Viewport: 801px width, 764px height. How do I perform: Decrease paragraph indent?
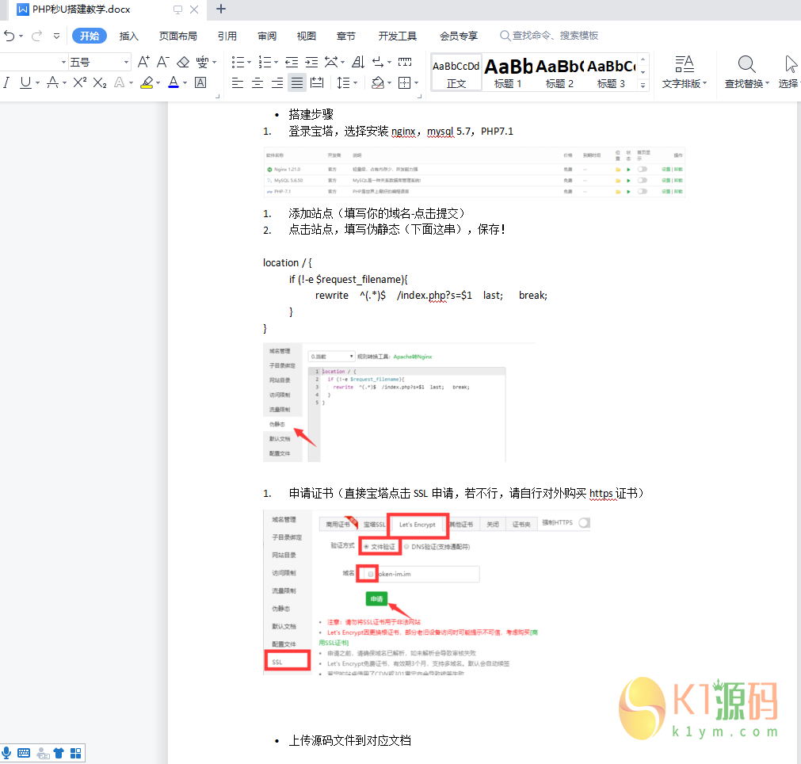click(x=292, y=63)
